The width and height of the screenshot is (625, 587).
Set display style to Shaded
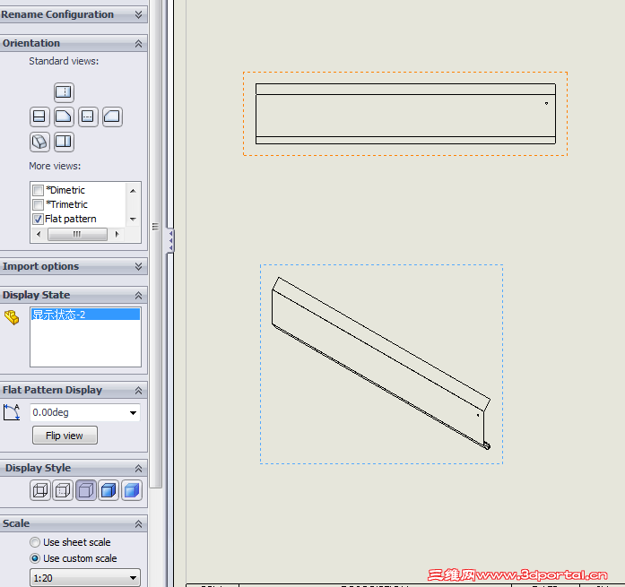[132, 490]
